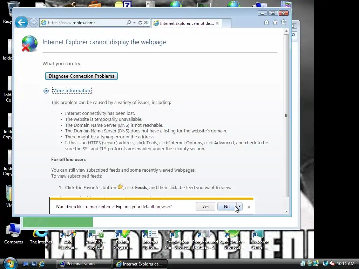Click the More information link

click(x=72, y=90)
